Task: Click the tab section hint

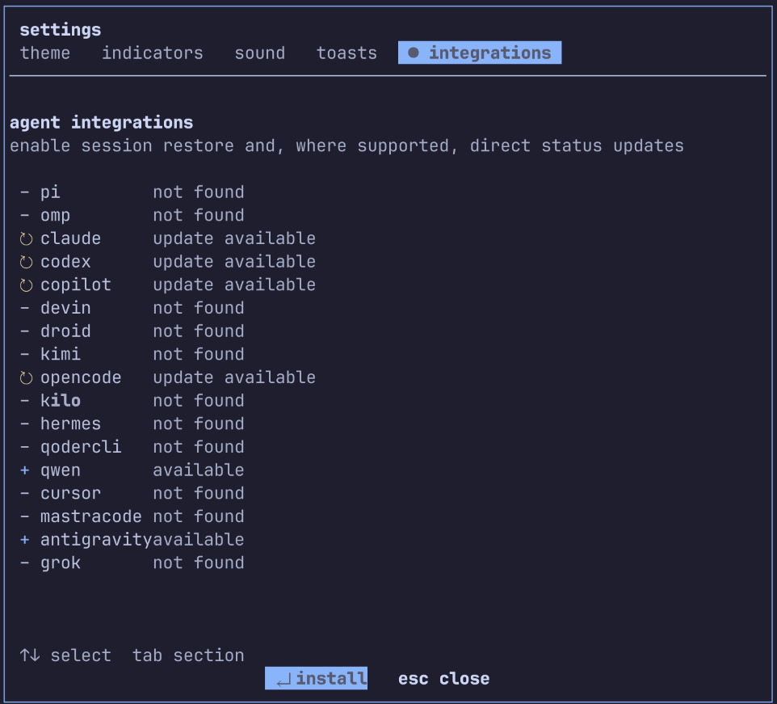Action: (x=188, y=656)
